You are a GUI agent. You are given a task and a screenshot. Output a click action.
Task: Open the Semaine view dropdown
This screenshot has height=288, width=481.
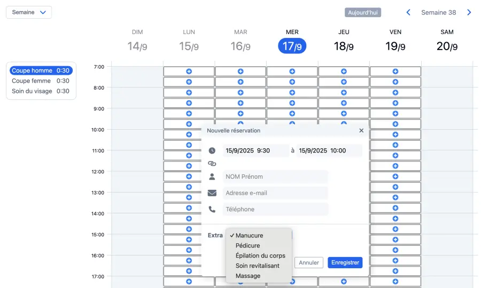coord(29,12)
